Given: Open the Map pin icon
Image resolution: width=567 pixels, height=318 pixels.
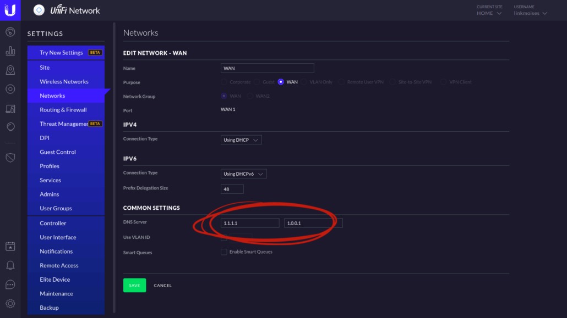Looking at the screenshot, I should pos(10,70).
